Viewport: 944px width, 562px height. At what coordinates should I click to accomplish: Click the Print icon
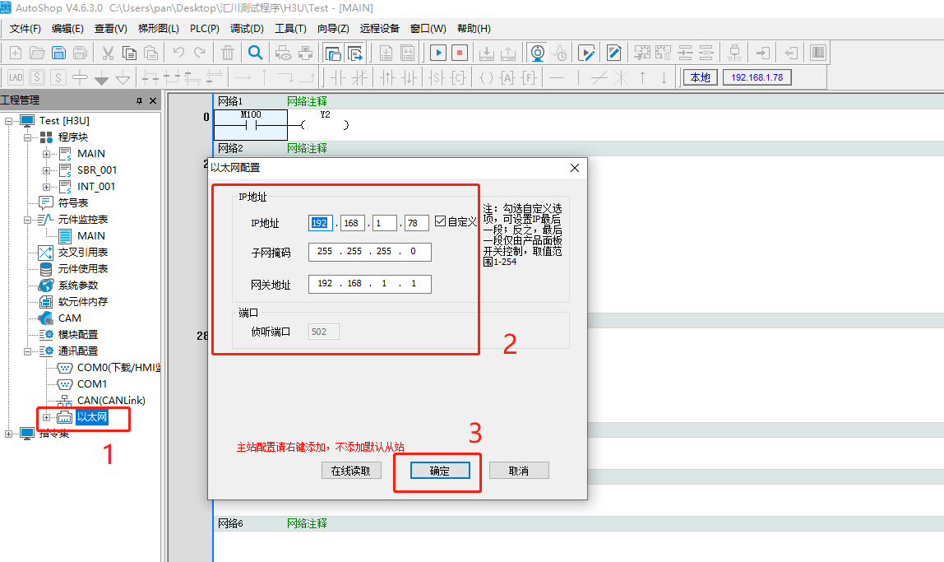[x=305, y=53]
